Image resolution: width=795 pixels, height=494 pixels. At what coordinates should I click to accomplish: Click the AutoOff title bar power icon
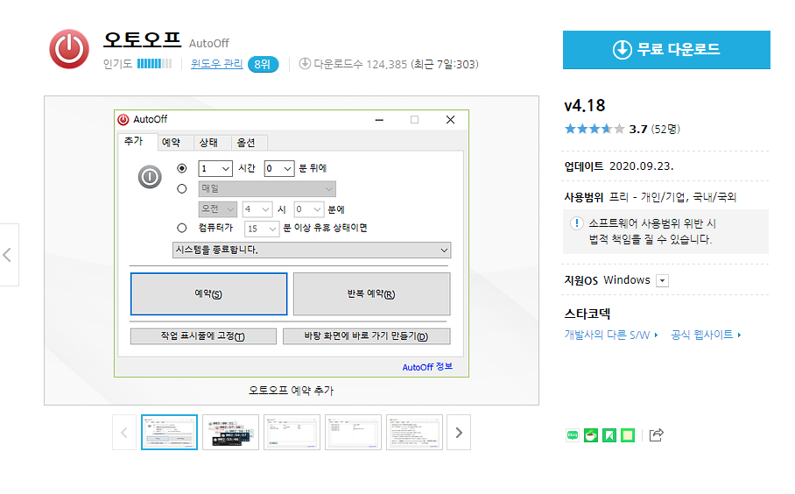click(x=123, y=120)
